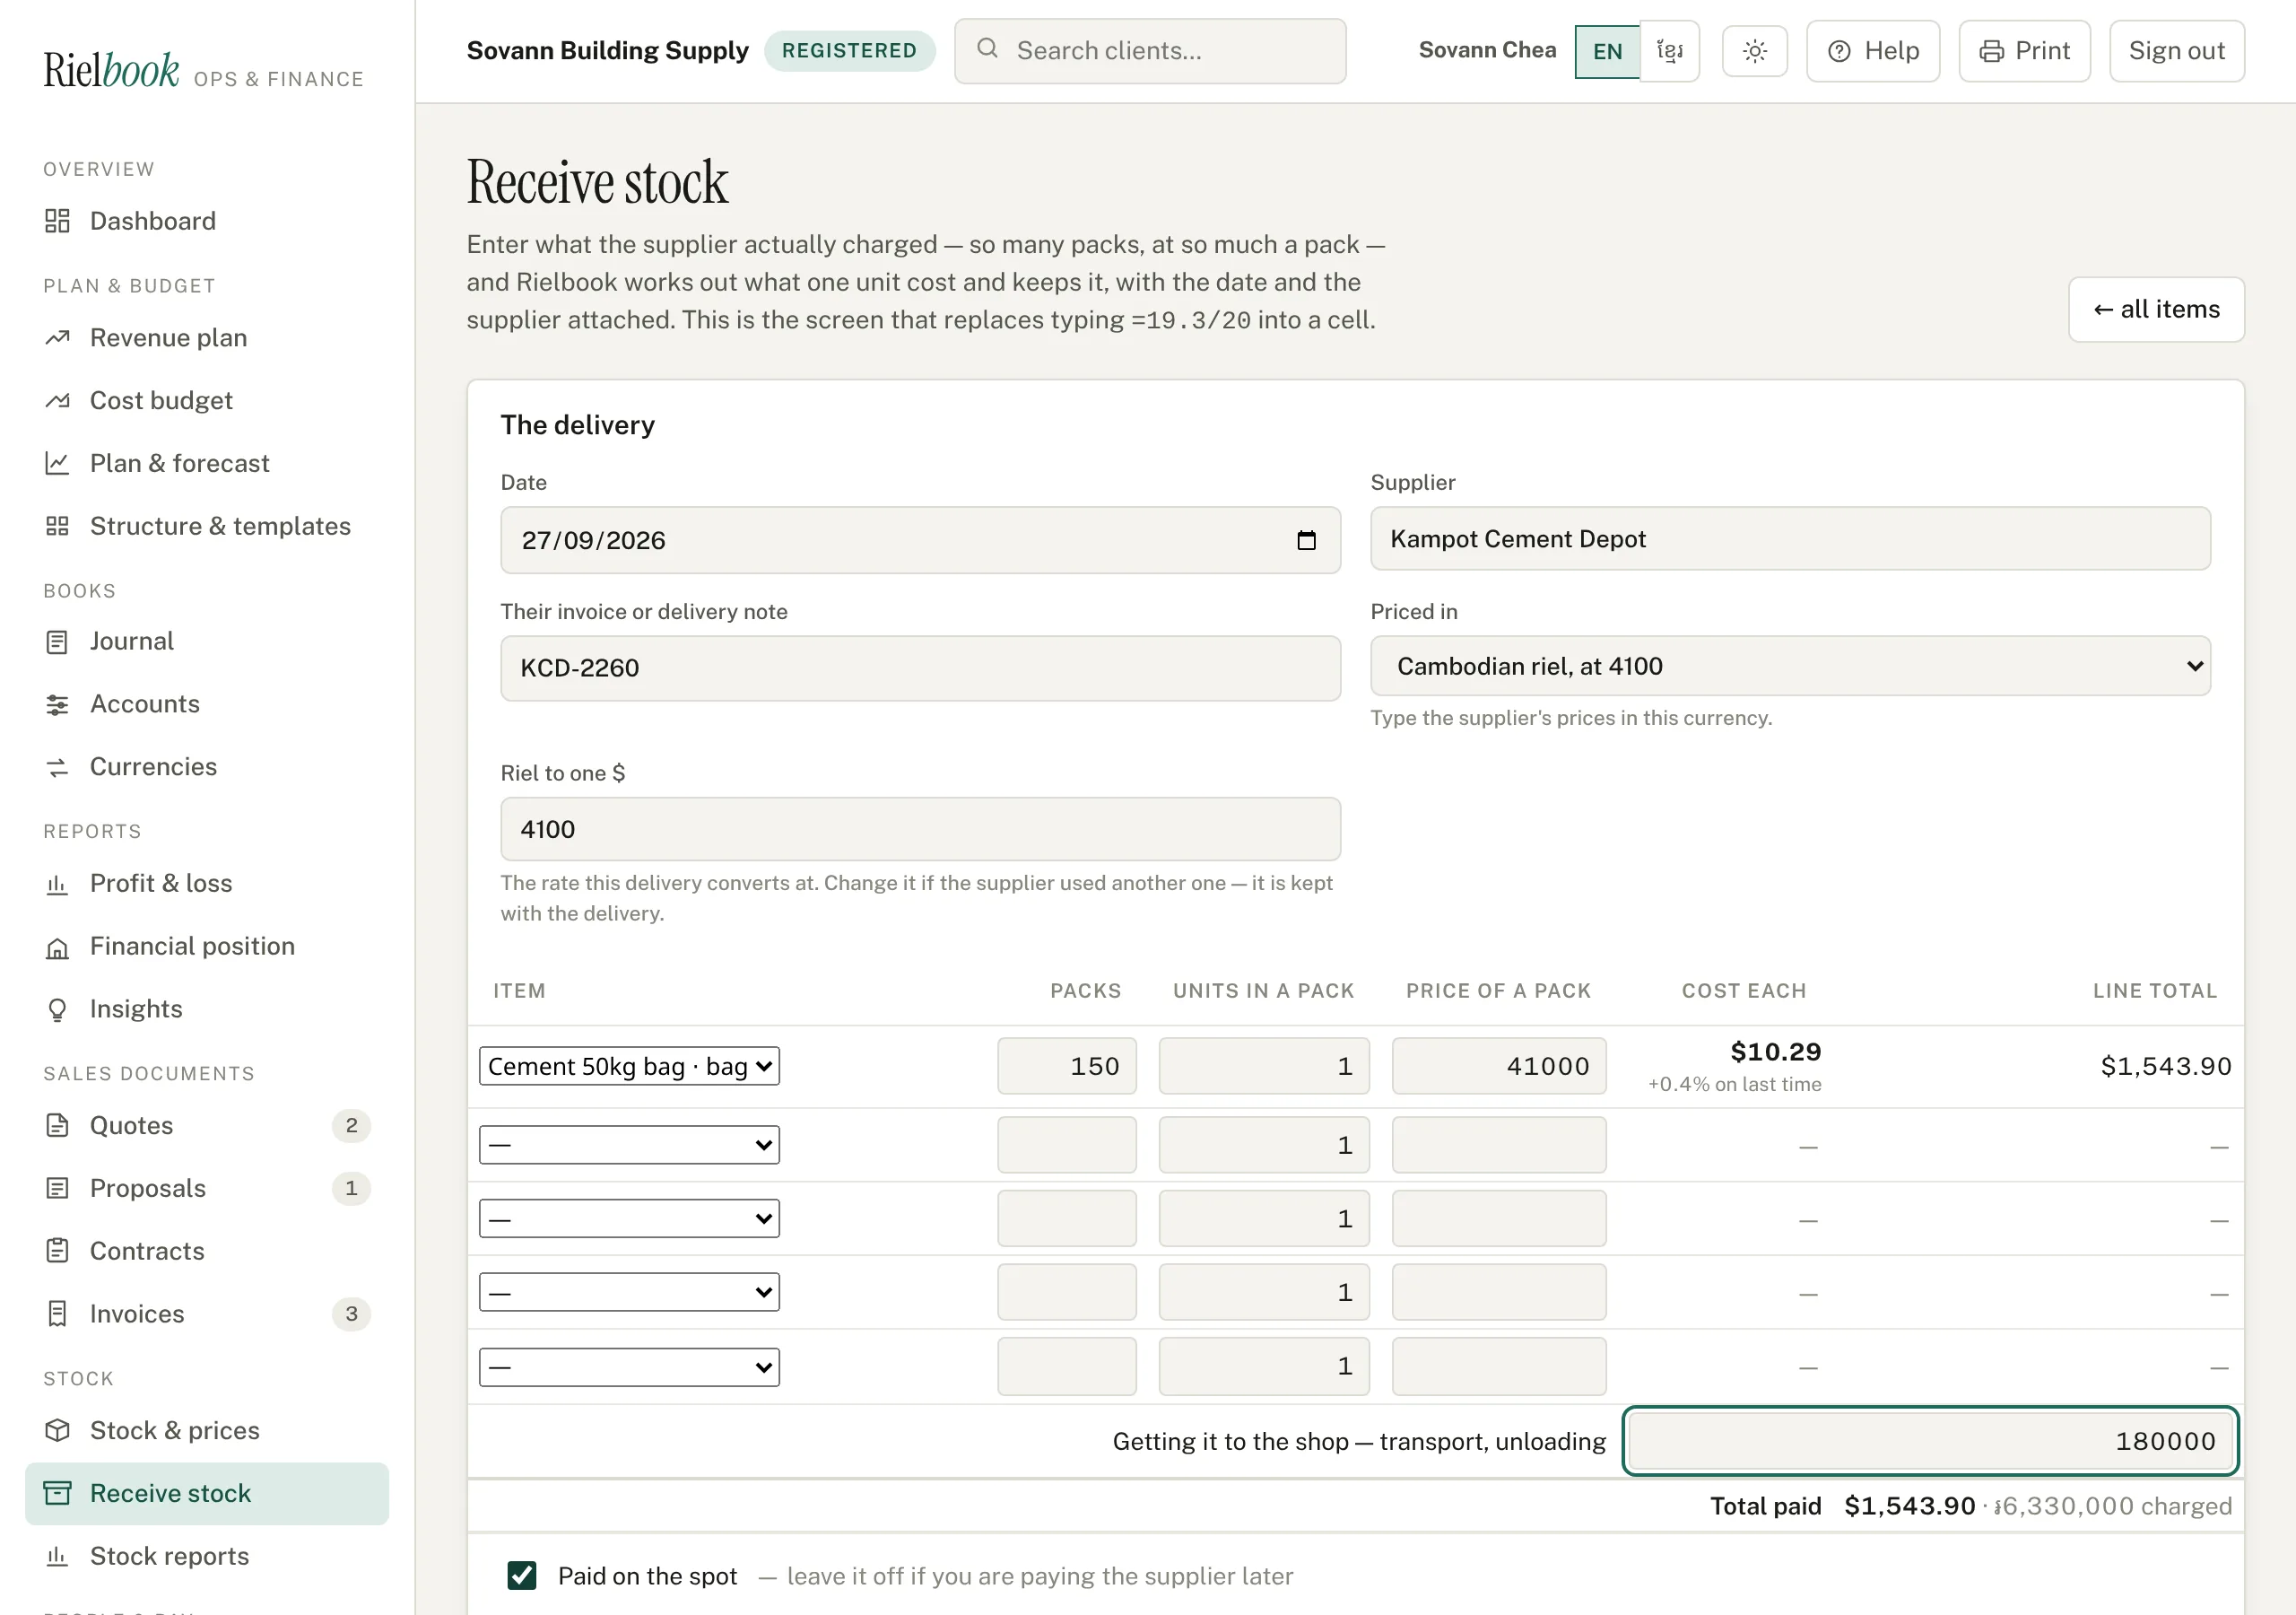Screen dimensions: 2296x1615
Task: Open the Quotes sidebar item
Action: click(207, 1126)
